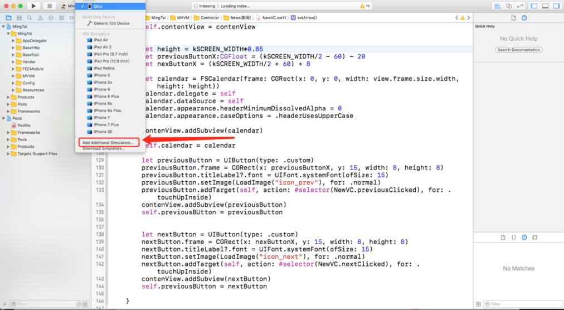Select the Qinz device
564x310 pixels.
(110, 7)
